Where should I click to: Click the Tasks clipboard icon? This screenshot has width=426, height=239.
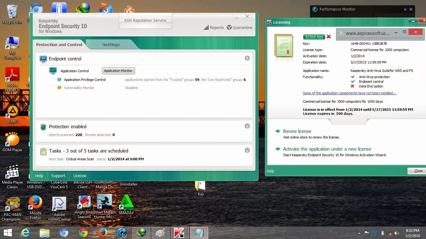tap(43, 152)
